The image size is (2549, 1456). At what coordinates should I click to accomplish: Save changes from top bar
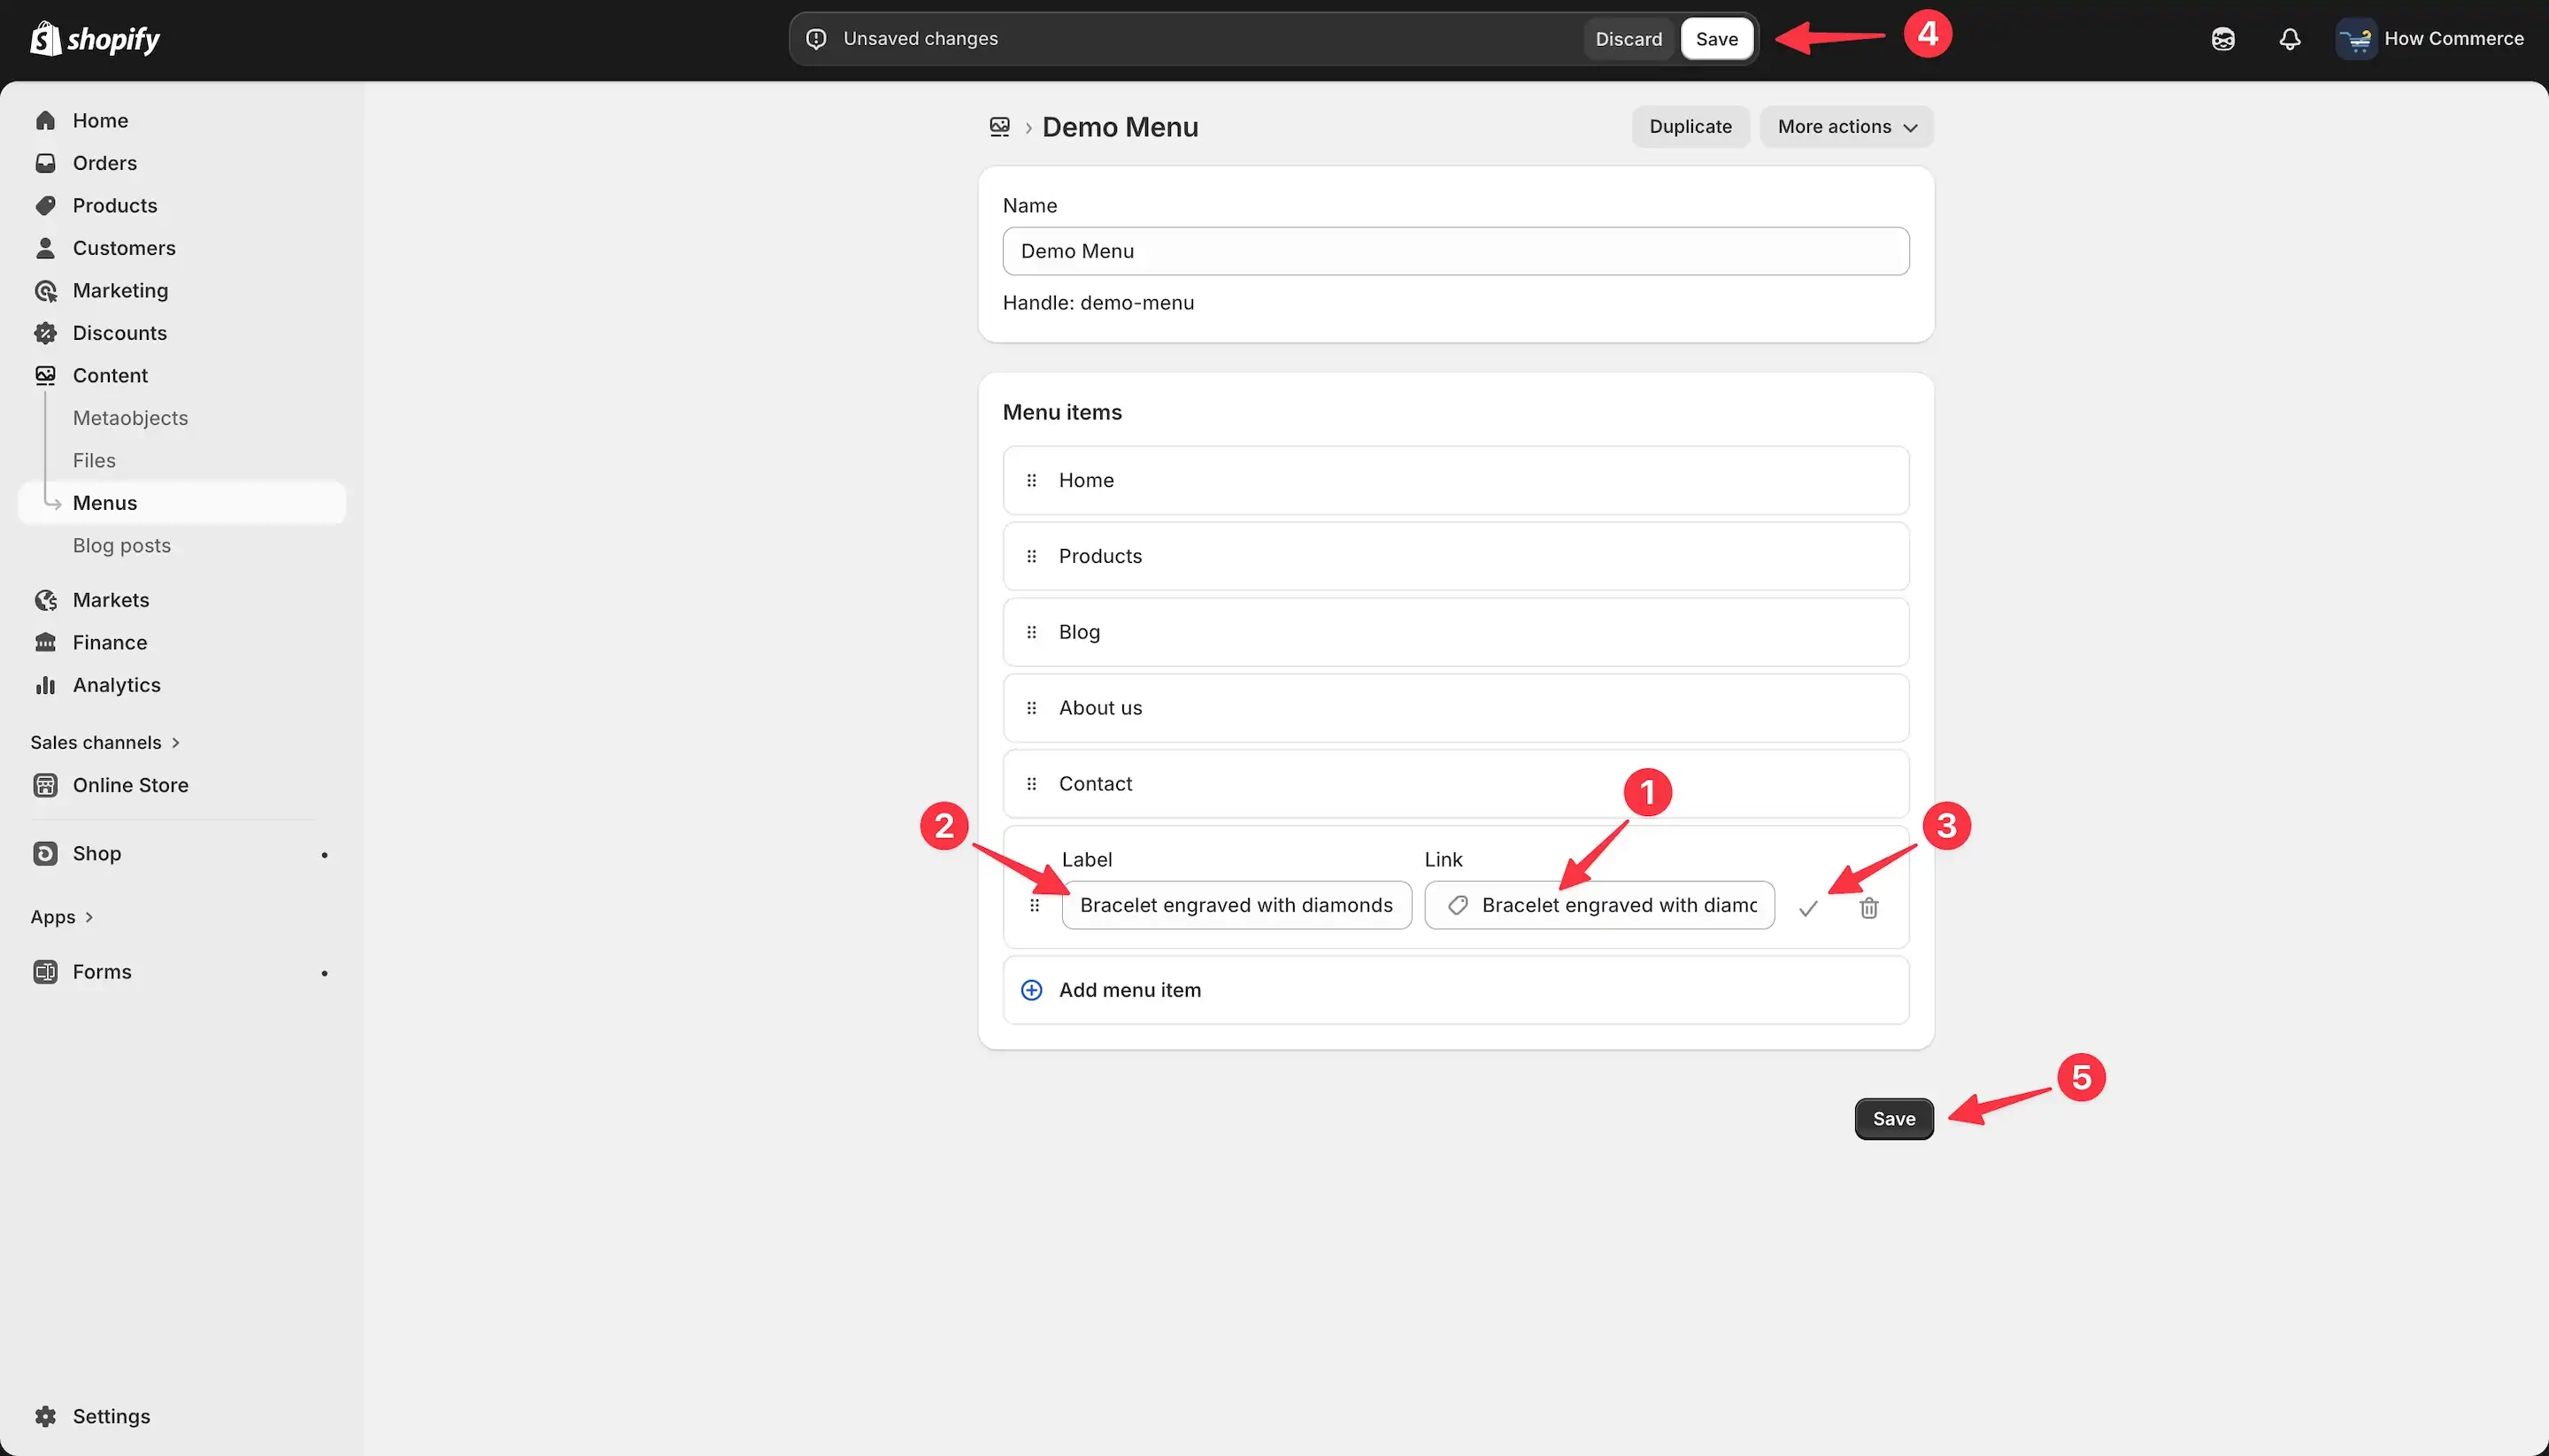[1716, 39]
